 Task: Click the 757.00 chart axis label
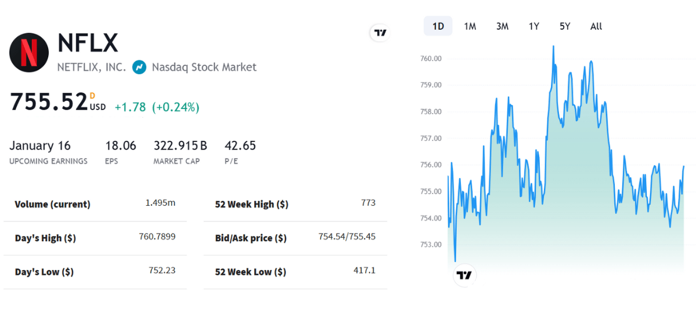(x=431, y=139)
